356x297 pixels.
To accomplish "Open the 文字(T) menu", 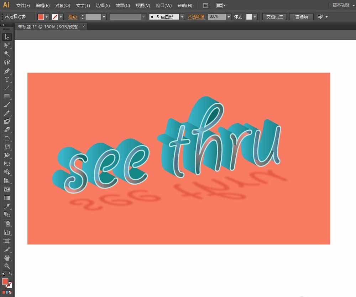I will point(83,5).
